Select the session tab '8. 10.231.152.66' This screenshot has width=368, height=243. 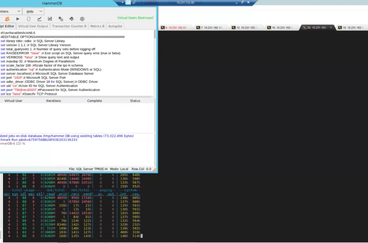click(176, 28)
